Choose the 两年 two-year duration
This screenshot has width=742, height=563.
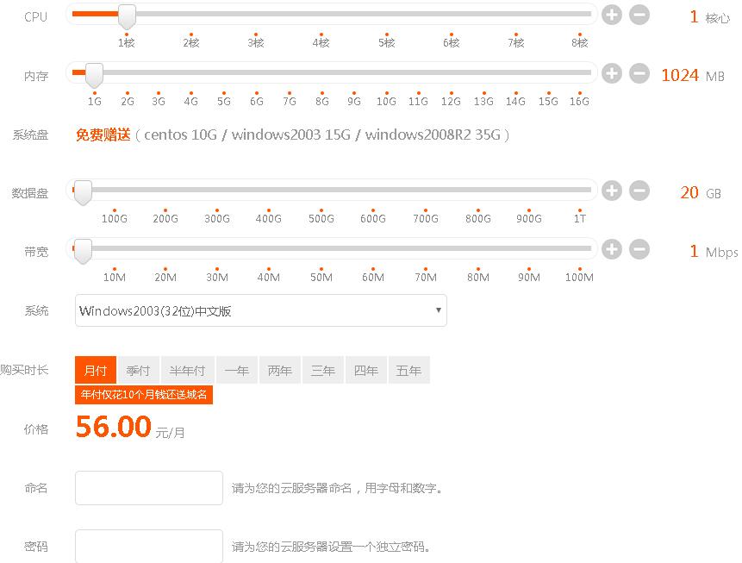click(280, 371)
